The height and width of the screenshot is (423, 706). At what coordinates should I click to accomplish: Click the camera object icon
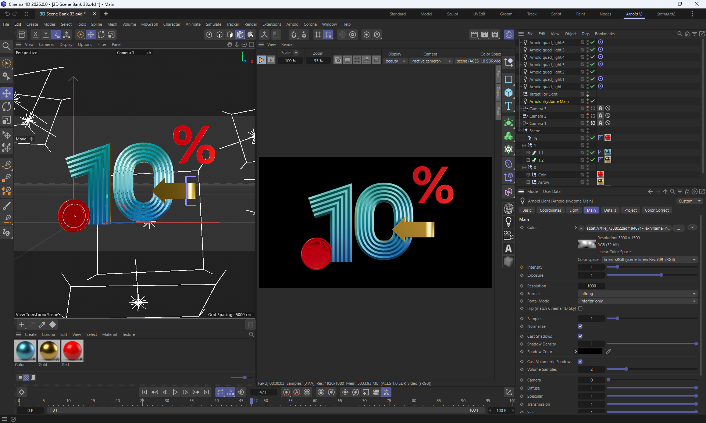coord(508,235)
